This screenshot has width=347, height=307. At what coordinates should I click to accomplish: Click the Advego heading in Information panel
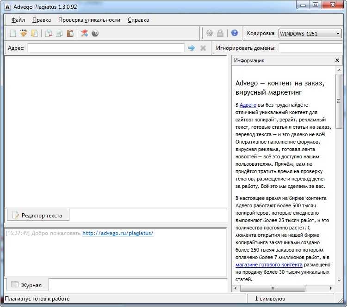point(280,87)
